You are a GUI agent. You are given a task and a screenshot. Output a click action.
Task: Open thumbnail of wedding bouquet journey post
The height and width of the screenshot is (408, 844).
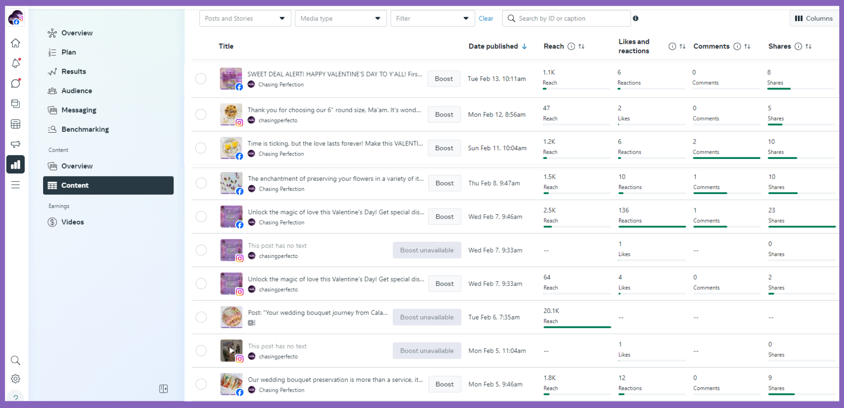click(231, 317)
